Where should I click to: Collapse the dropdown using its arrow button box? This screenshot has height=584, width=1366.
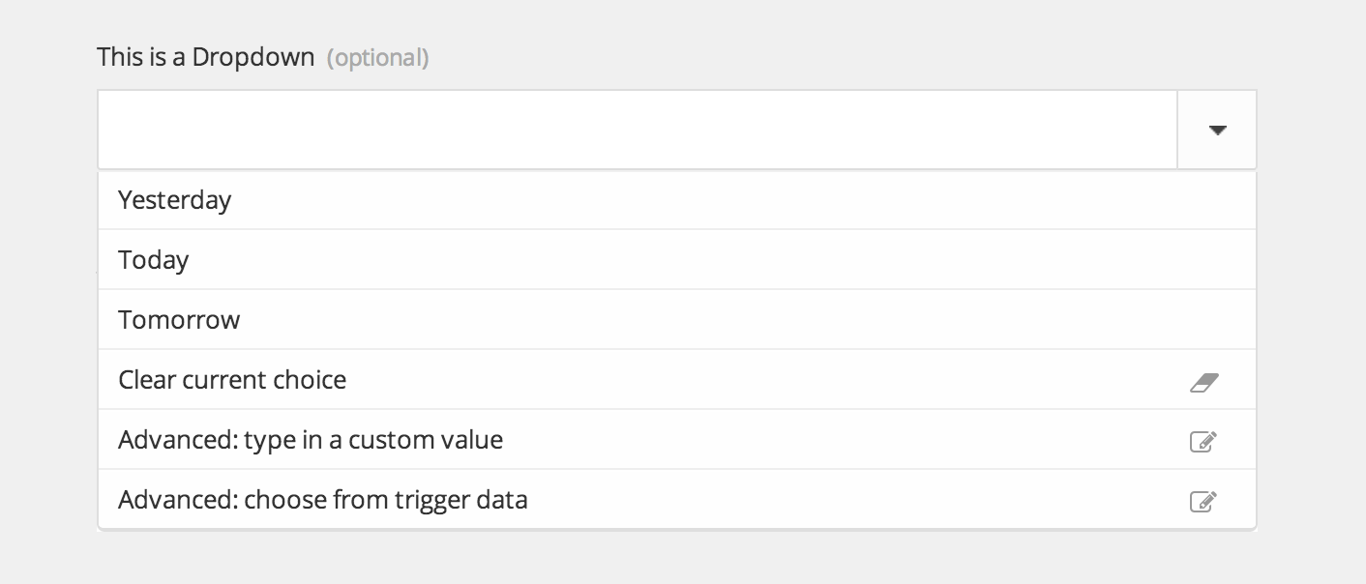tap(1217, 130)
